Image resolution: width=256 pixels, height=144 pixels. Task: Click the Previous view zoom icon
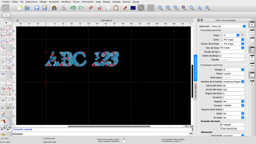coord(192,8)
